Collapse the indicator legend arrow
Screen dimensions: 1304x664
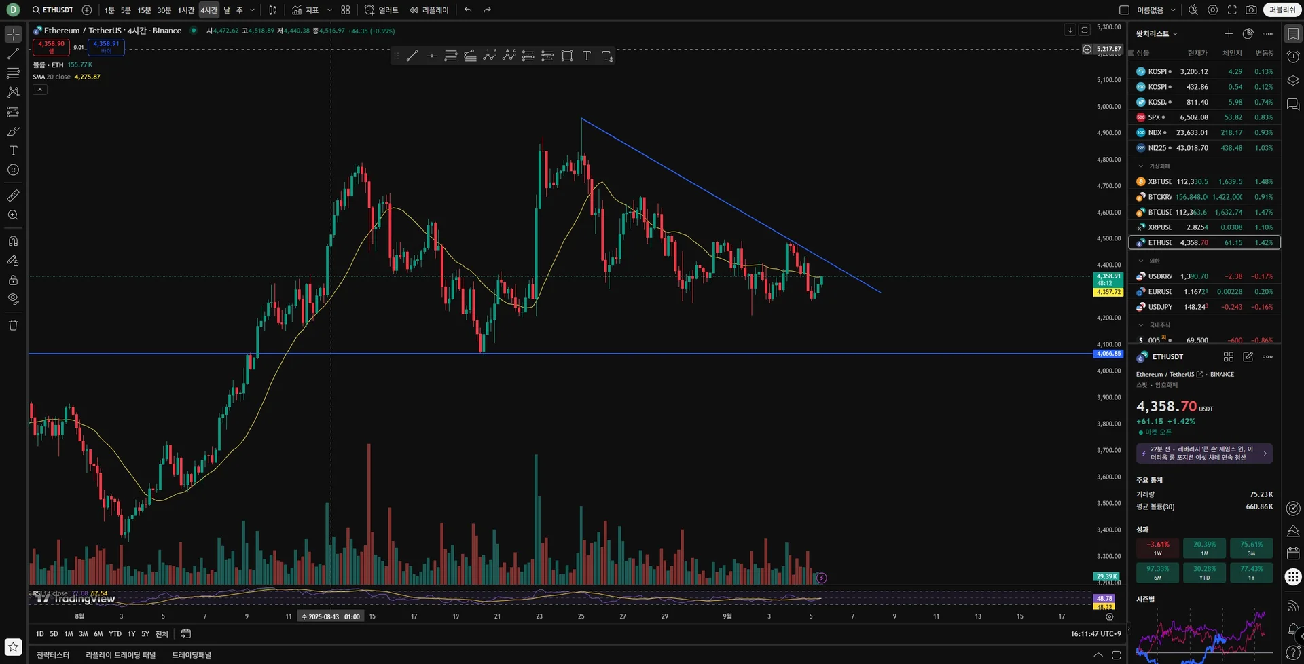pos(39,90)
